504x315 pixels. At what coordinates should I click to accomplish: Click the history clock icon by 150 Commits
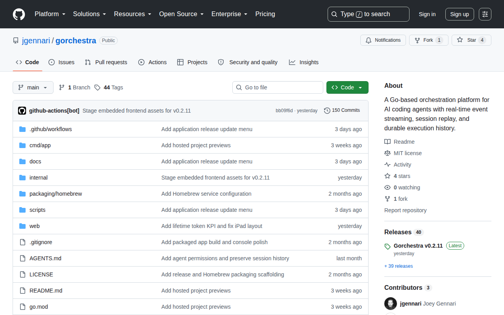coord(327,111)
